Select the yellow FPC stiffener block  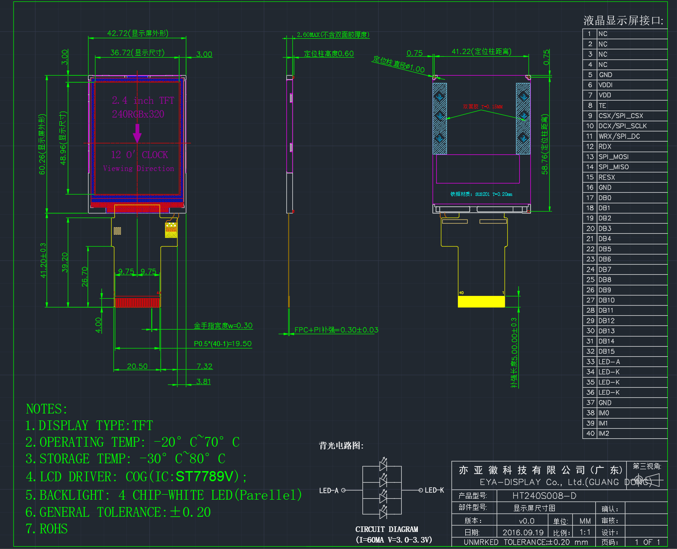tap(481, 301)
